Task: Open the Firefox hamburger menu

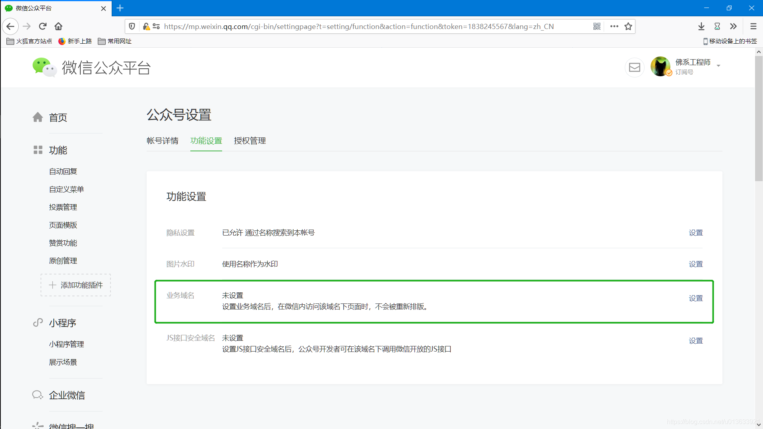Action: point(753,26)
